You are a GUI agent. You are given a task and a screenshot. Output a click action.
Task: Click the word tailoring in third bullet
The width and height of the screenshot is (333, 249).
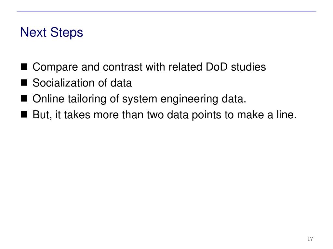point(87,99)
